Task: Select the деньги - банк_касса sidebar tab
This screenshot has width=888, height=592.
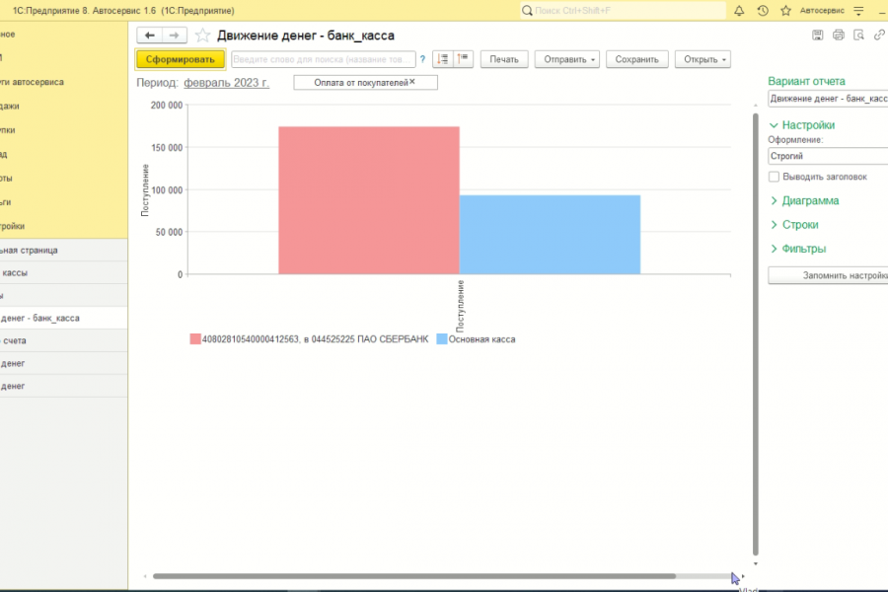Action: [x=63, y=318]
